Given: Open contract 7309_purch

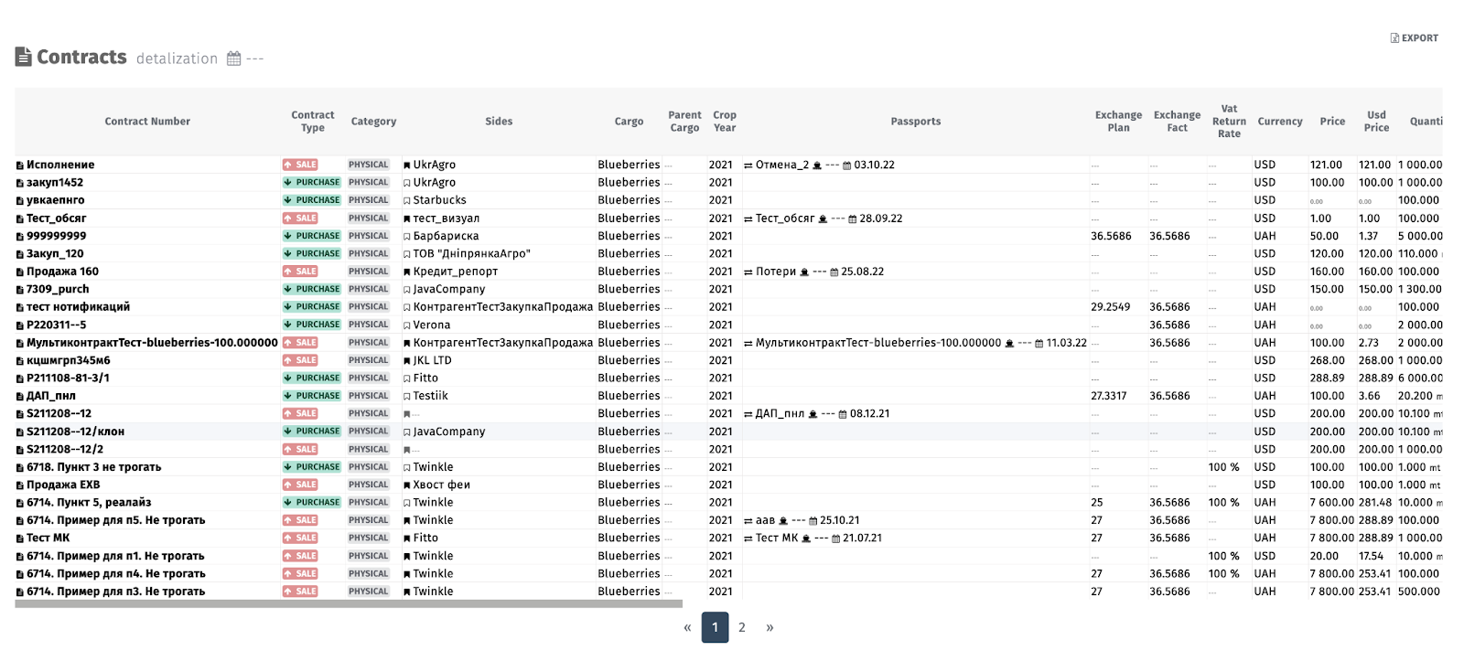Looking at the screenshot, I should 58,290.
